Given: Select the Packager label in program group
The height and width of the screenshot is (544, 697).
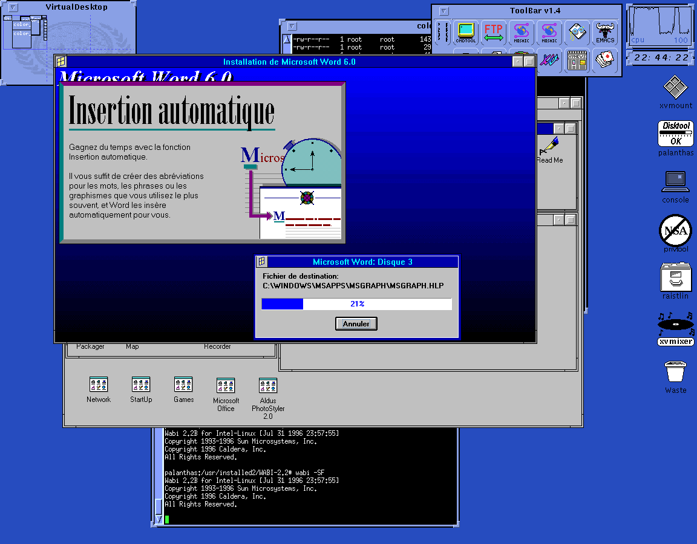Looking at the screenshot, I should (x=90, y=346).
